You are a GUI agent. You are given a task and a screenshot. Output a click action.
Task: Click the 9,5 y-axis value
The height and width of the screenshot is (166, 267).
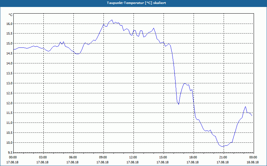[x=10, y=152]
